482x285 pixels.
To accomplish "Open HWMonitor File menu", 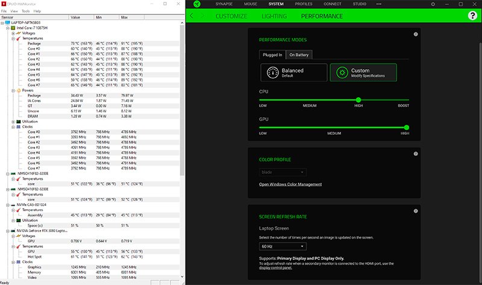I will pyautogui.click(x=4, y=11).
